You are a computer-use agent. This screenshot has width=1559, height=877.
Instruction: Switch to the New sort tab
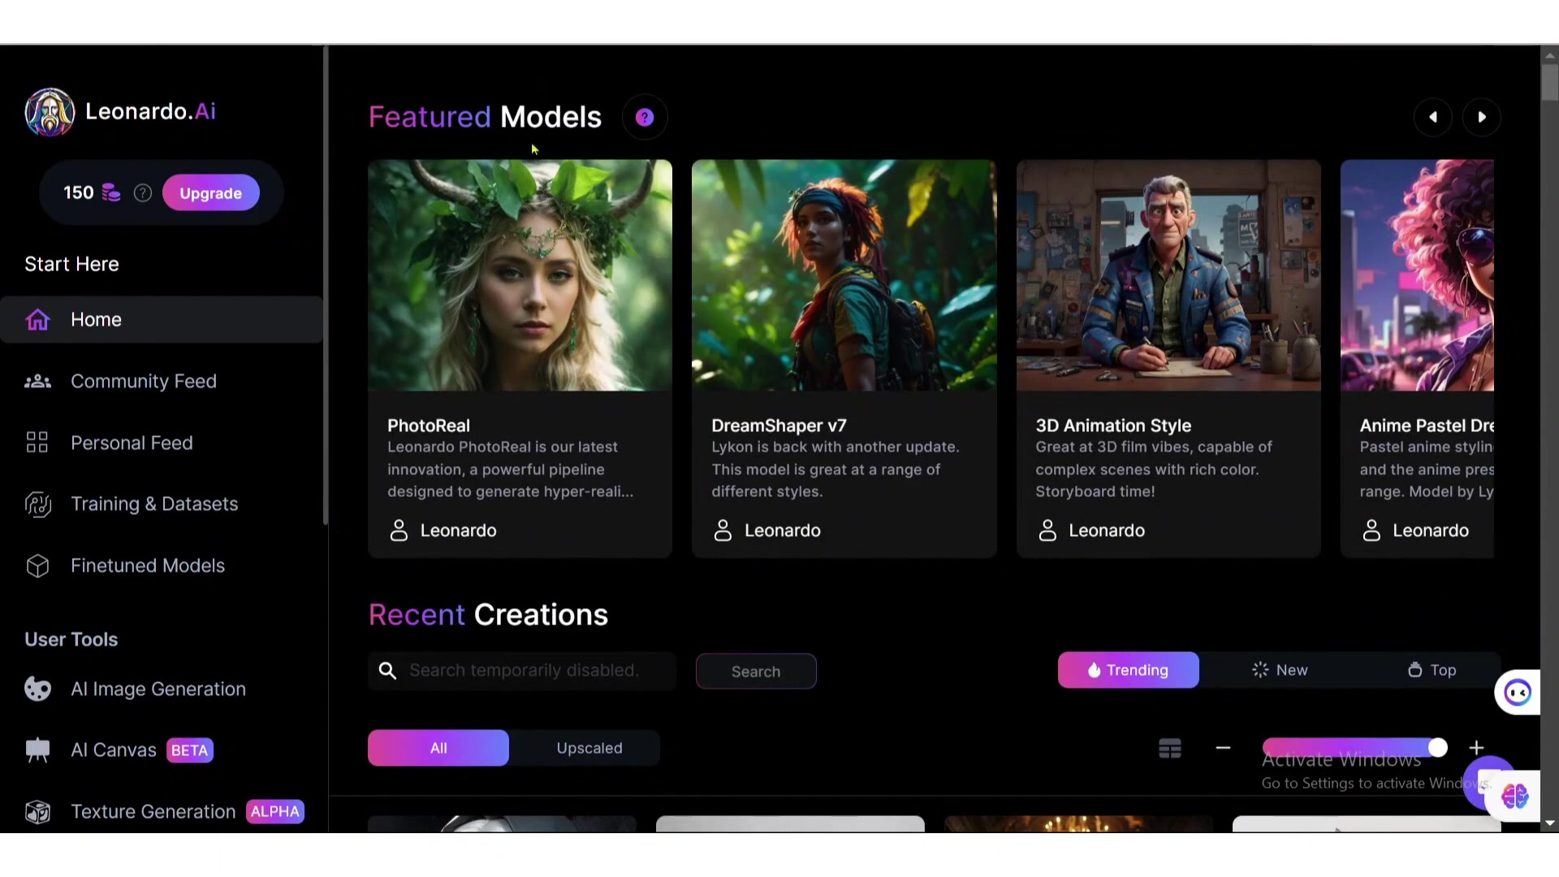pos(1280,670)
